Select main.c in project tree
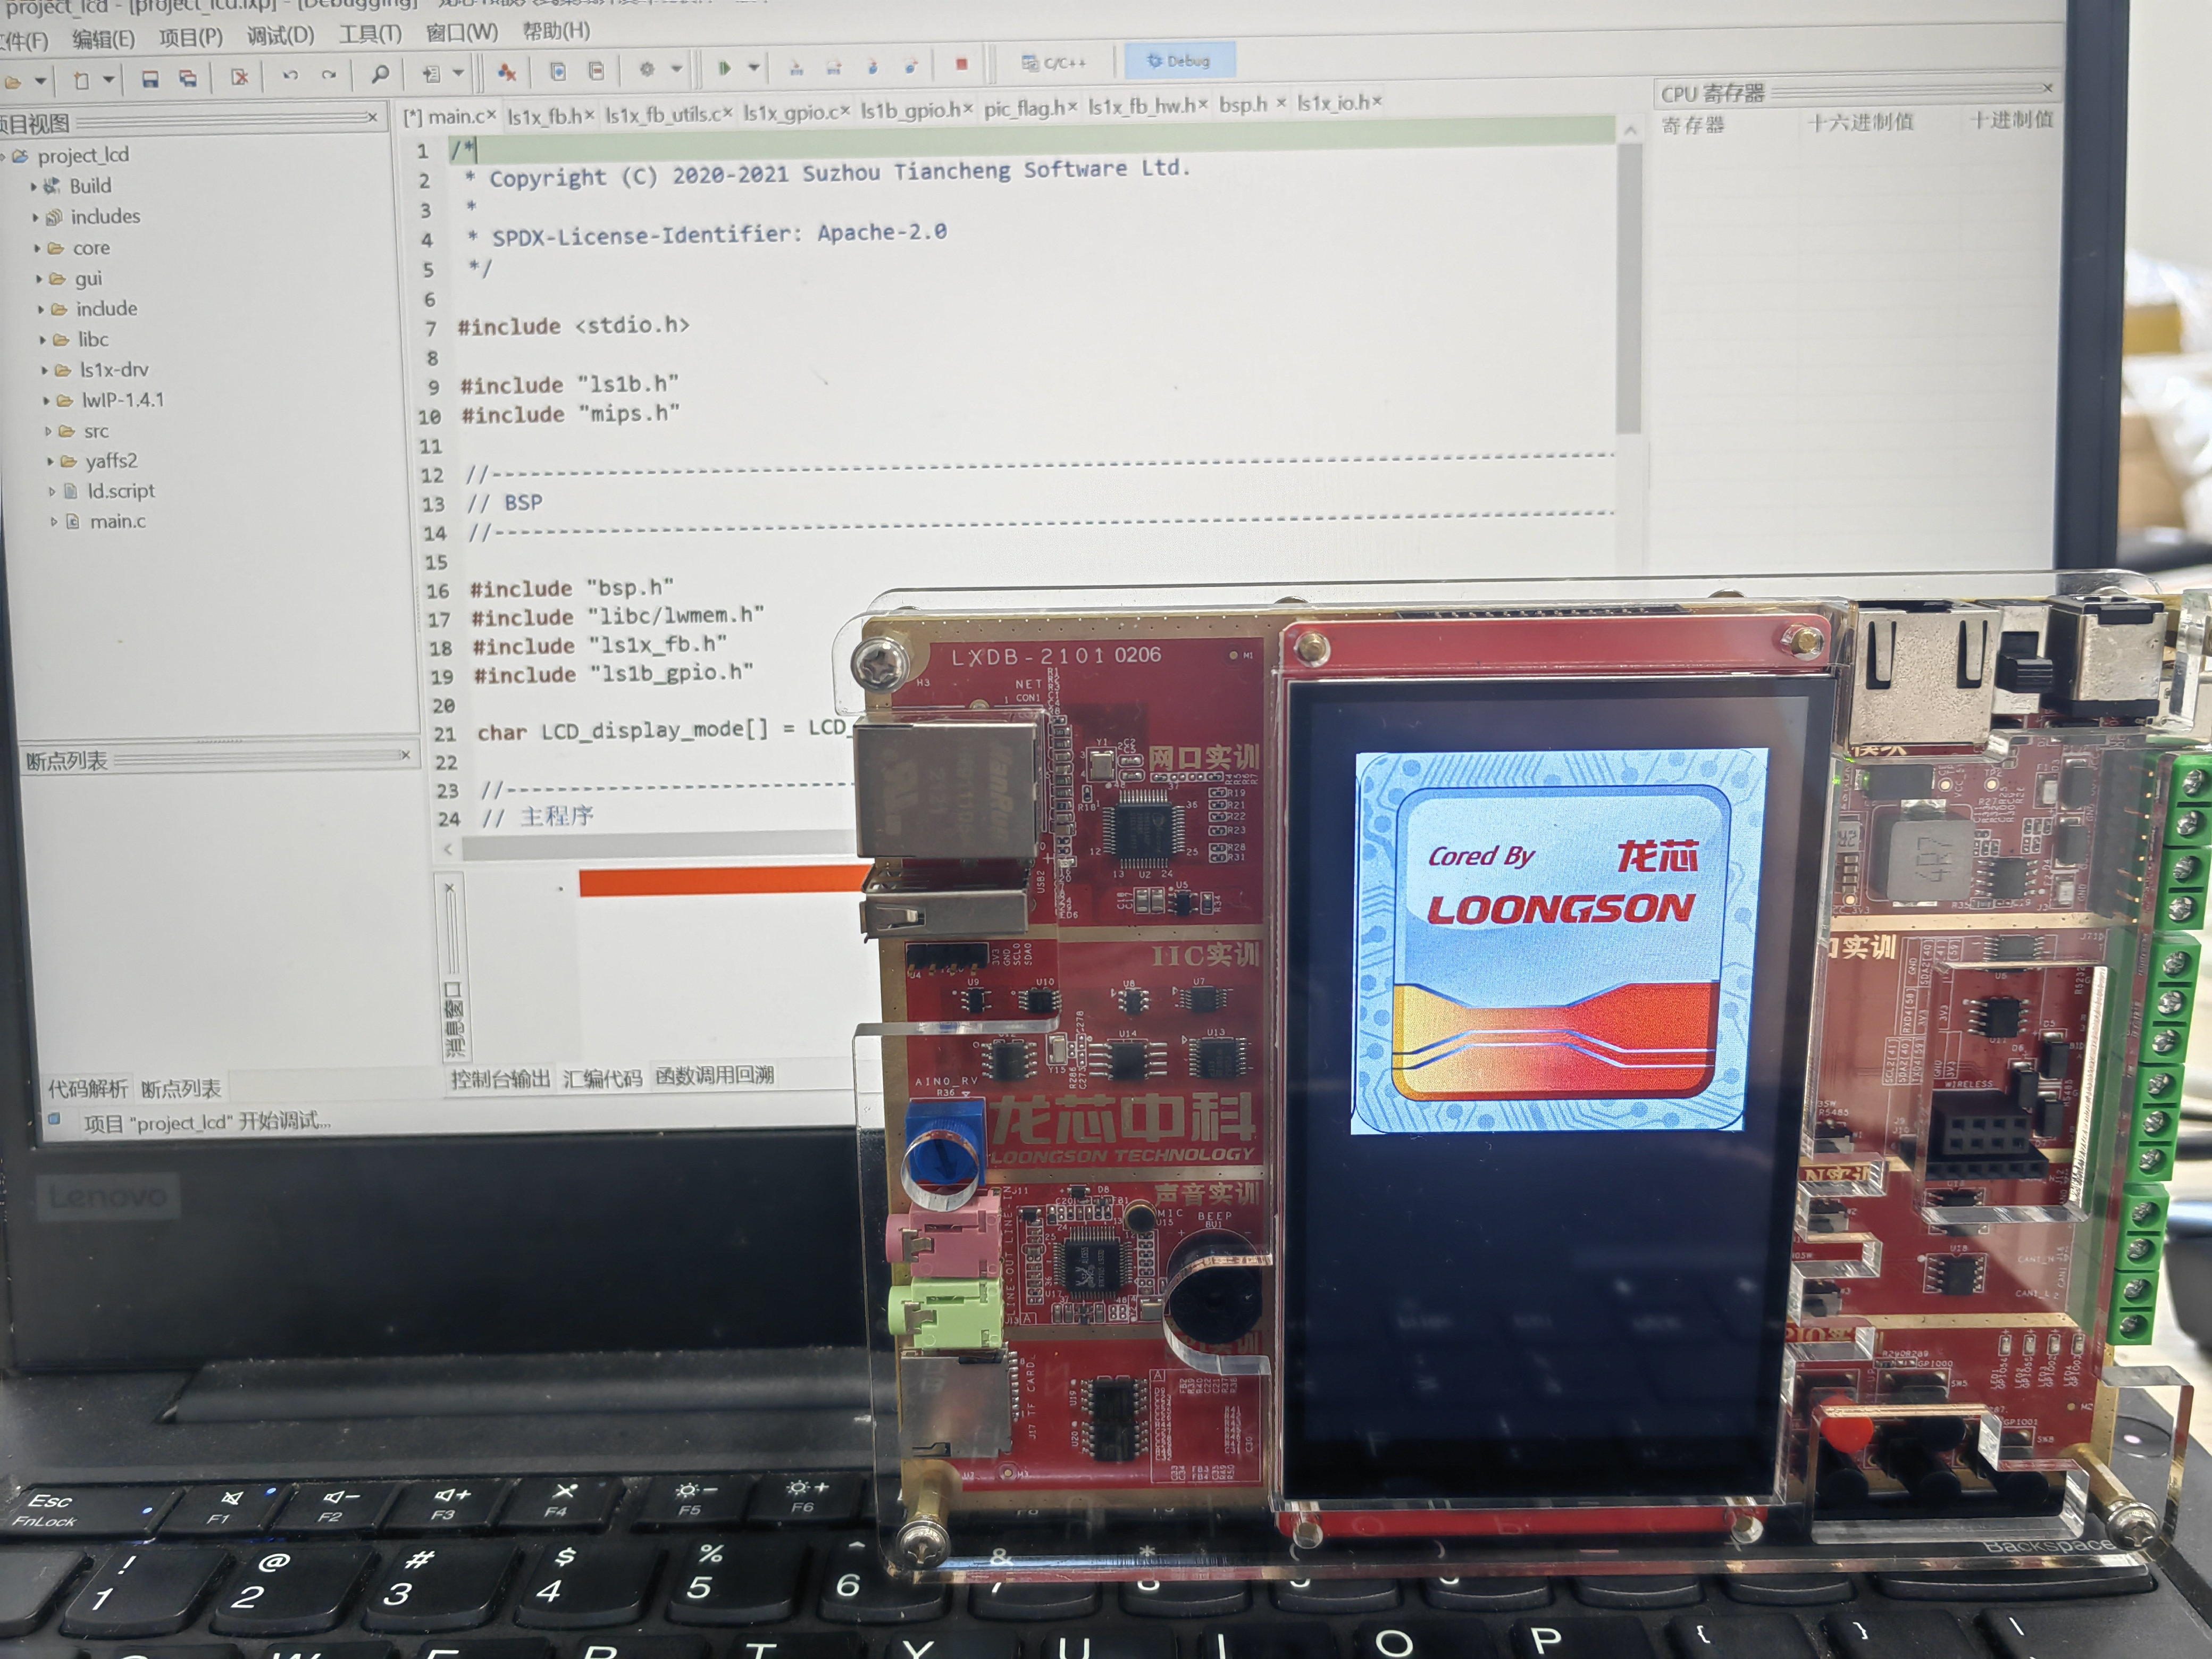 [x=117, y=521]
